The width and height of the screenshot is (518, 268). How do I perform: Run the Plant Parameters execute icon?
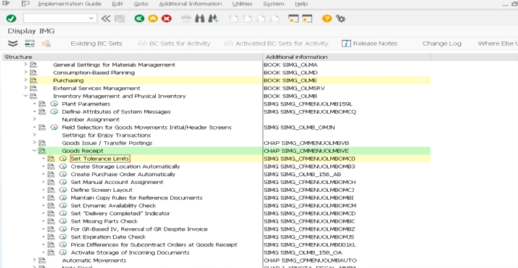[54, 104]
